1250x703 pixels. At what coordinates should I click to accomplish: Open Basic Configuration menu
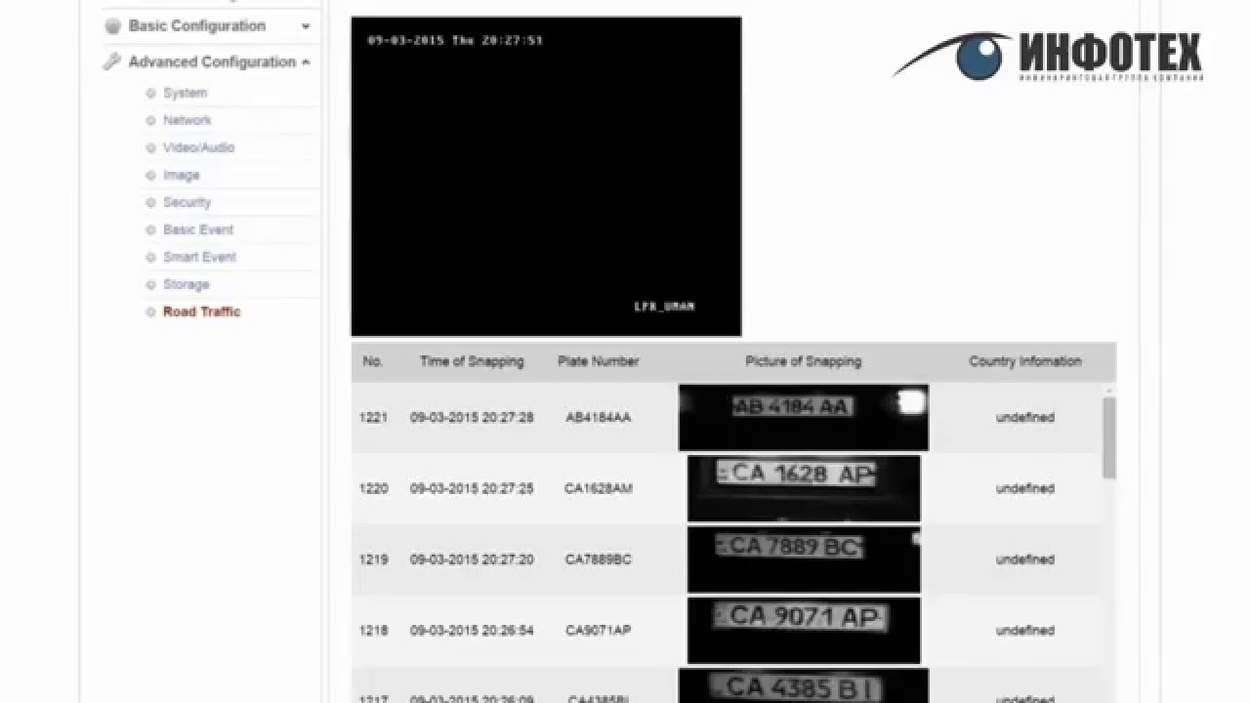[197, 25]
